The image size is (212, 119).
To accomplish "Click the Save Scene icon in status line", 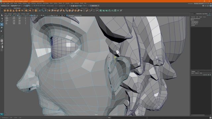I will [x=16, y=6].
